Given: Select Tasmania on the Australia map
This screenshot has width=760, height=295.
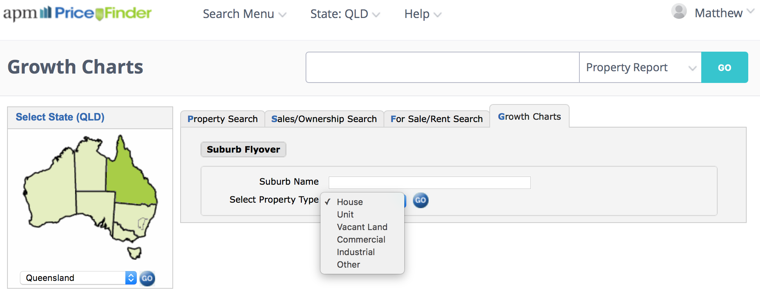Looking at the screenshot, I should pyautogui.click(x=134, y=252).
